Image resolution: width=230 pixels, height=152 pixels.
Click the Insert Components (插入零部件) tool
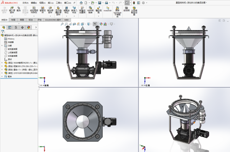[x=12, y=10]
